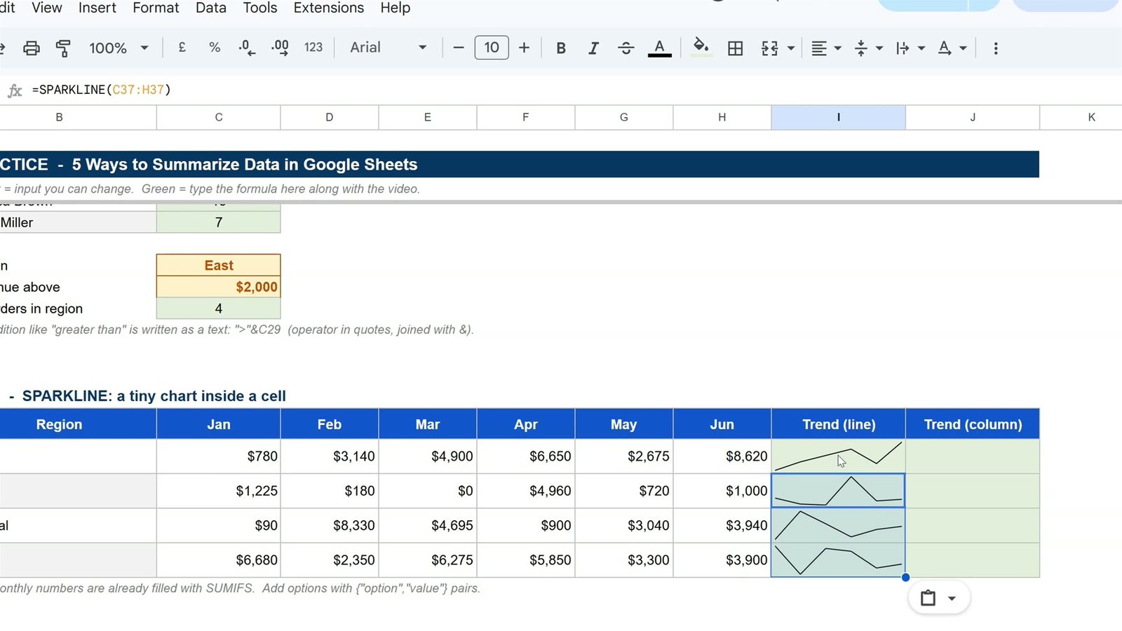Screen dimensions: 1122x631
Task: Click the Trend (column) header cell
Action: (x=973, y=424)
